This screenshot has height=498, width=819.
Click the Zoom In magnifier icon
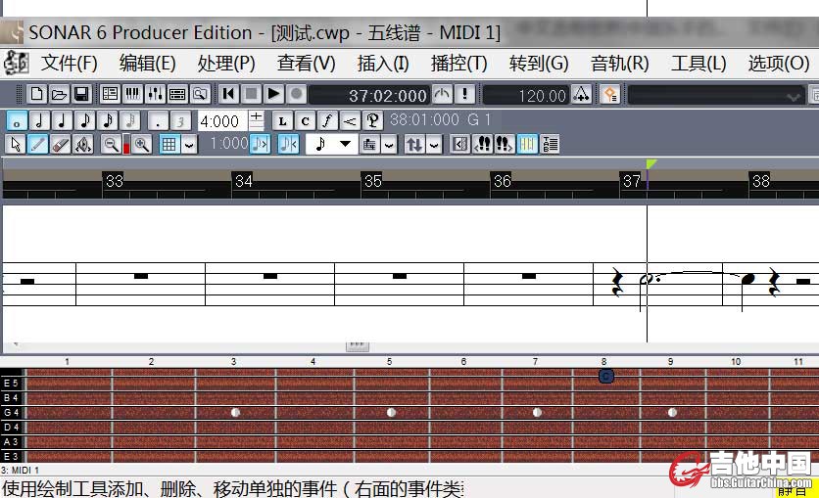click(x=142, y=145)
